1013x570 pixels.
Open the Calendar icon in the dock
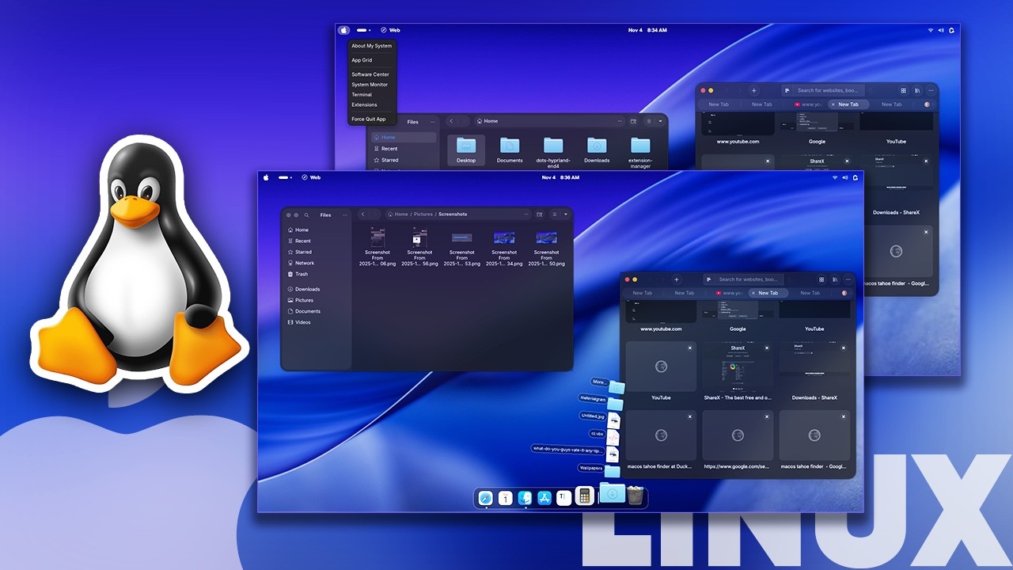coord(505,498)
